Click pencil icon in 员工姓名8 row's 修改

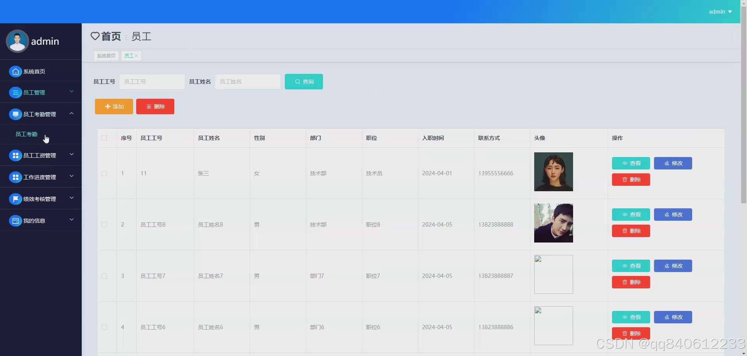[667, 215]
